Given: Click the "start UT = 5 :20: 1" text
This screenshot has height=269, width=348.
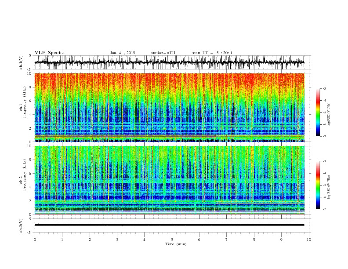Looking at the screenshot, I should (x=212, y=53).
